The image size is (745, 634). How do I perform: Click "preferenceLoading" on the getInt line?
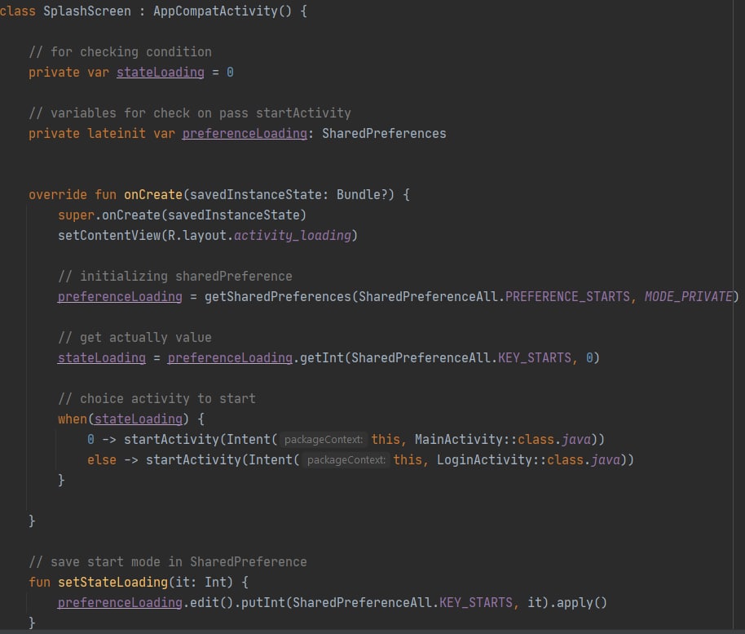tap(230, 358)
